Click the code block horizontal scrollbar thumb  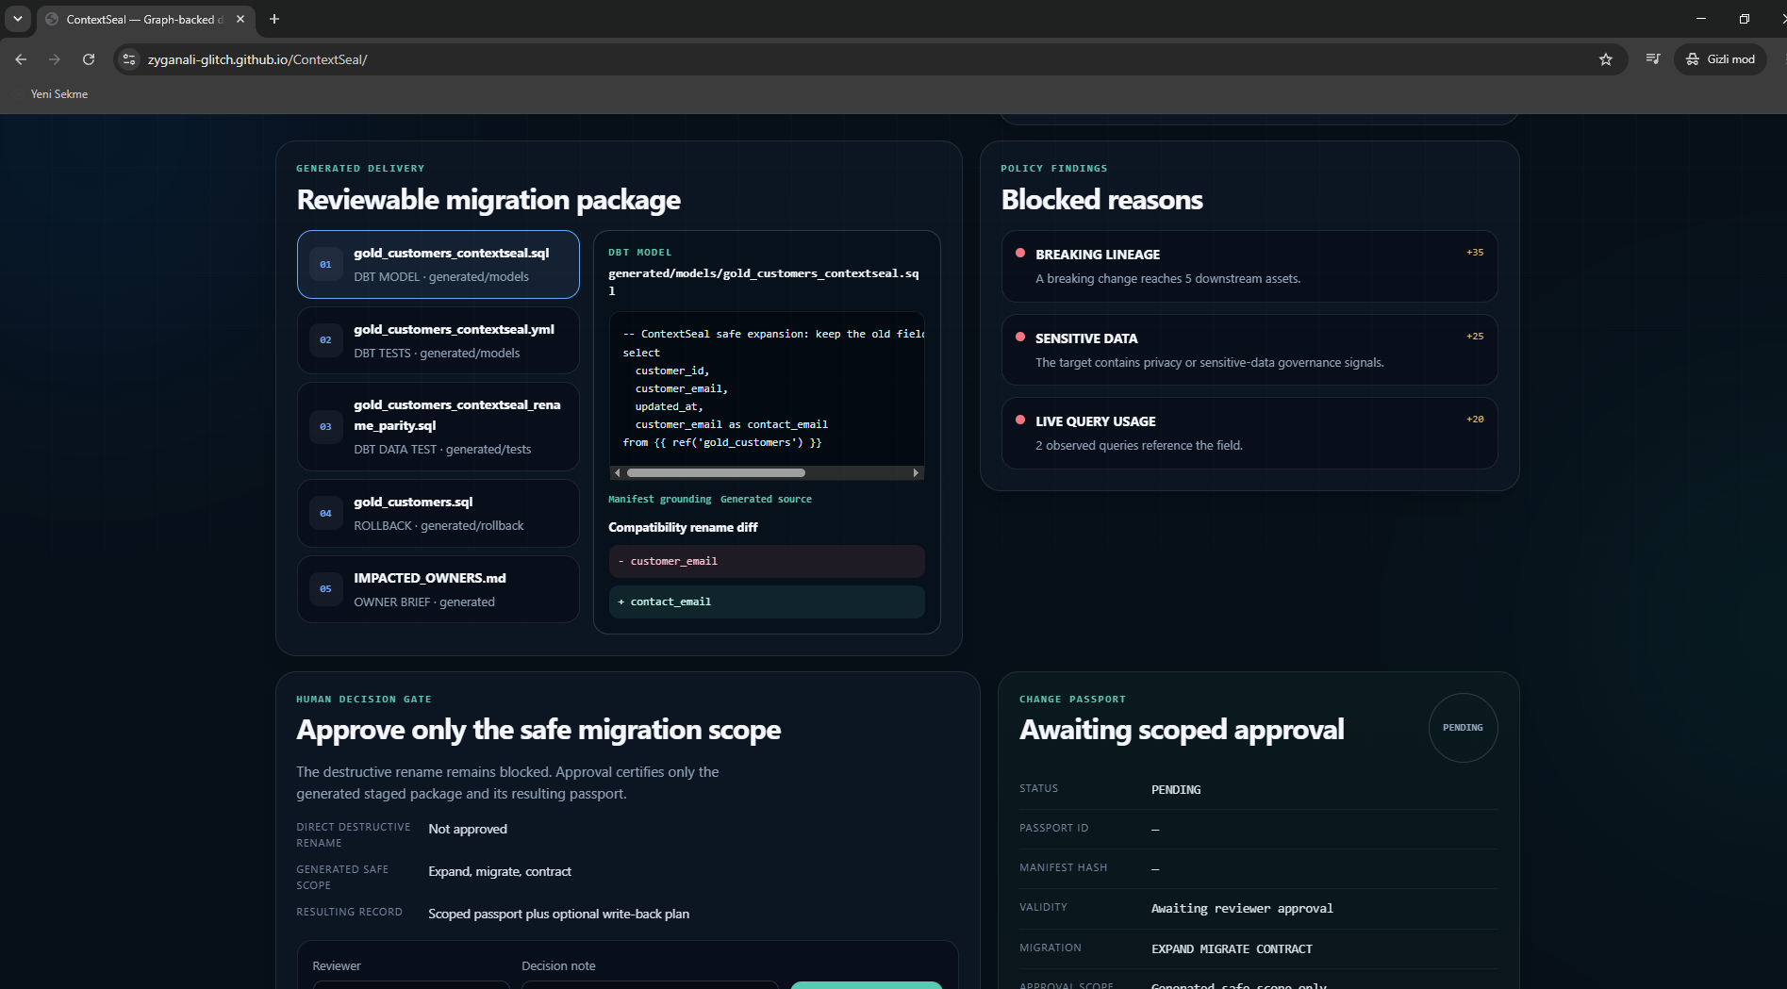coord(716,472)
